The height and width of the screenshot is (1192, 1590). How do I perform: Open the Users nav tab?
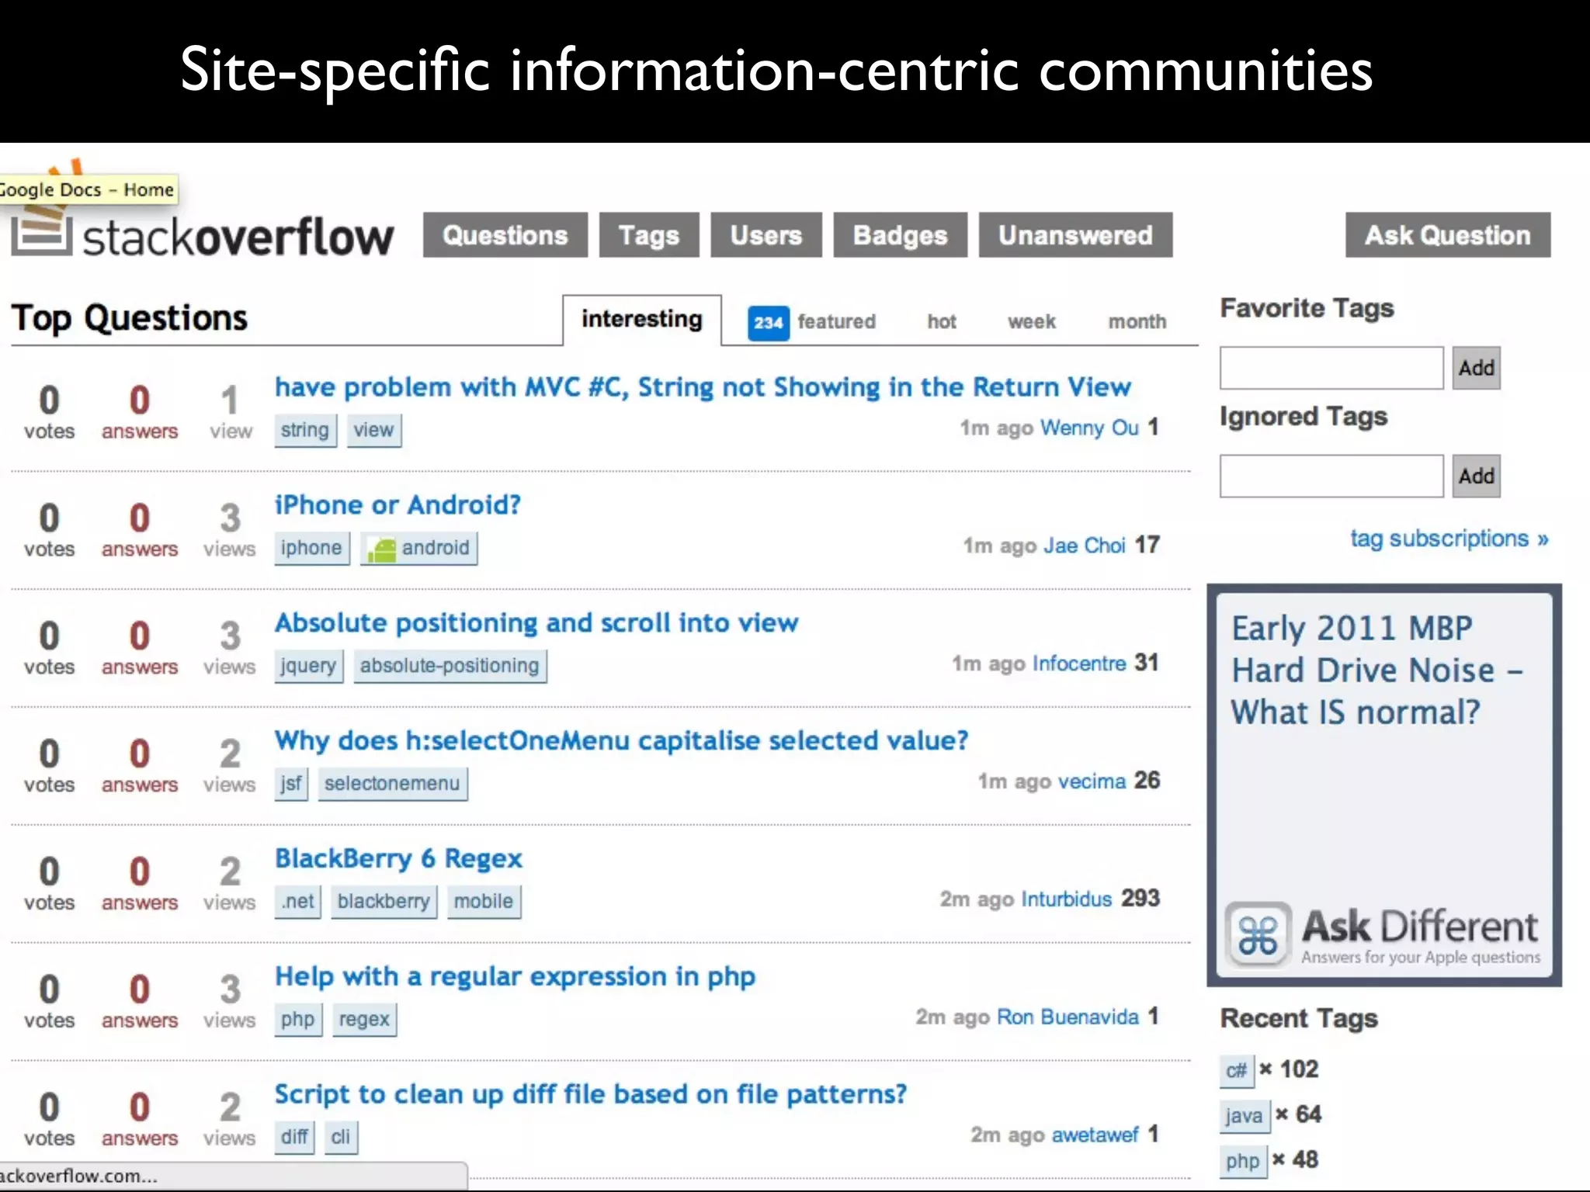pyautogui.click(x=766, y=235)
